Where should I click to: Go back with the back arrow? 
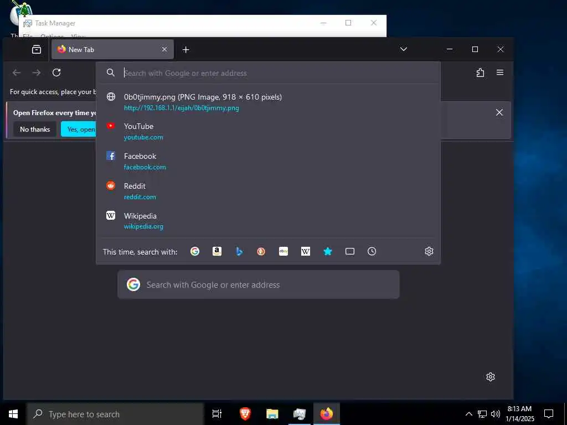(x=17, y=72)
